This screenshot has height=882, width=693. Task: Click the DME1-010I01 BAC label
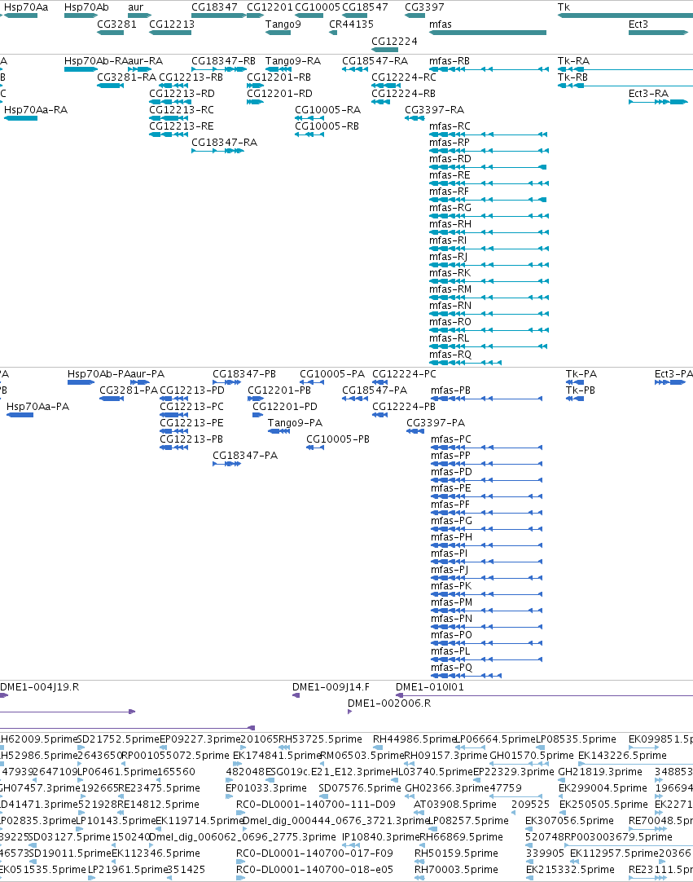point(430,687)
